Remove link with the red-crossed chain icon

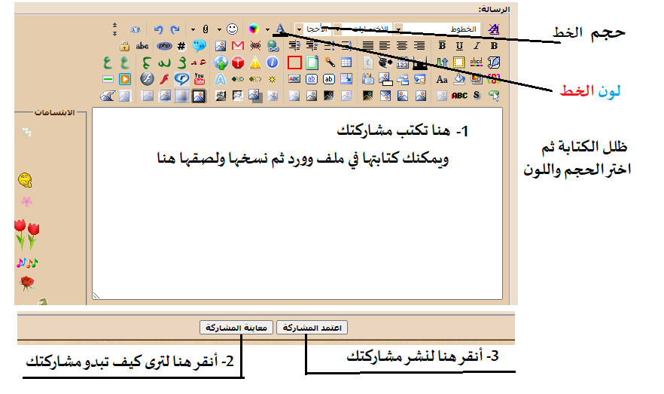click(255, 46)
